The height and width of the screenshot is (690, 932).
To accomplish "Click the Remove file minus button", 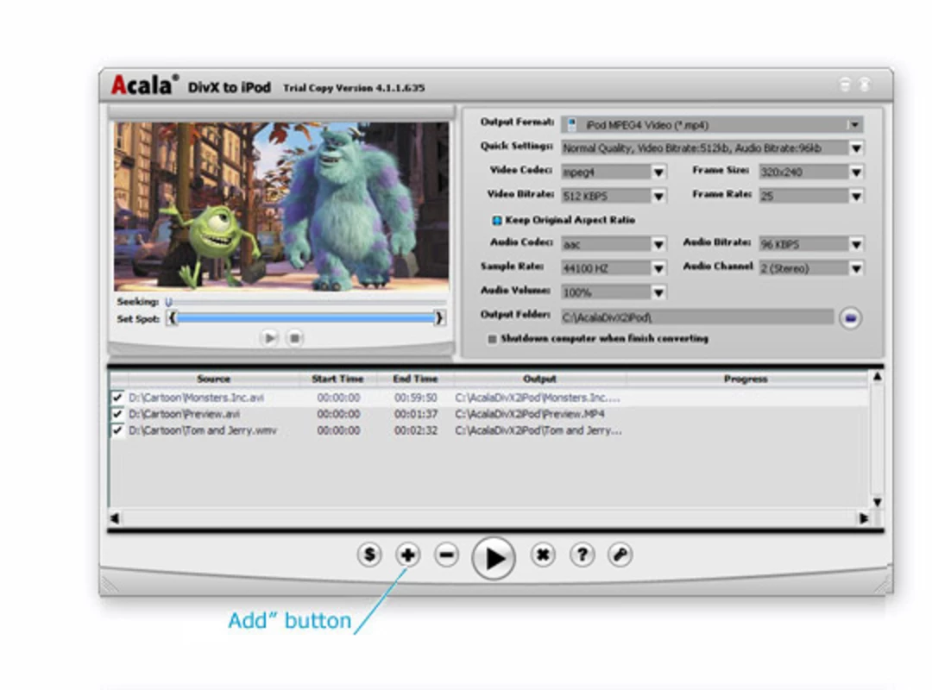I will click(x=446, y=555).
